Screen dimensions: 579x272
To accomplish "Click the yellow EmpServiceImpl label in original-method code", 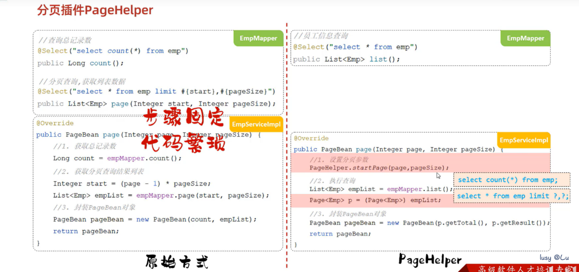I will 256,125.
